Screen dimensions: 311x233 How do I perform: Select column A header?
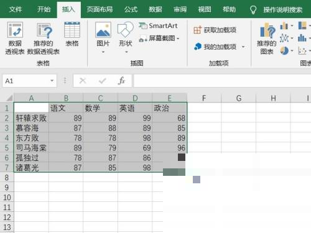[31, 98]
